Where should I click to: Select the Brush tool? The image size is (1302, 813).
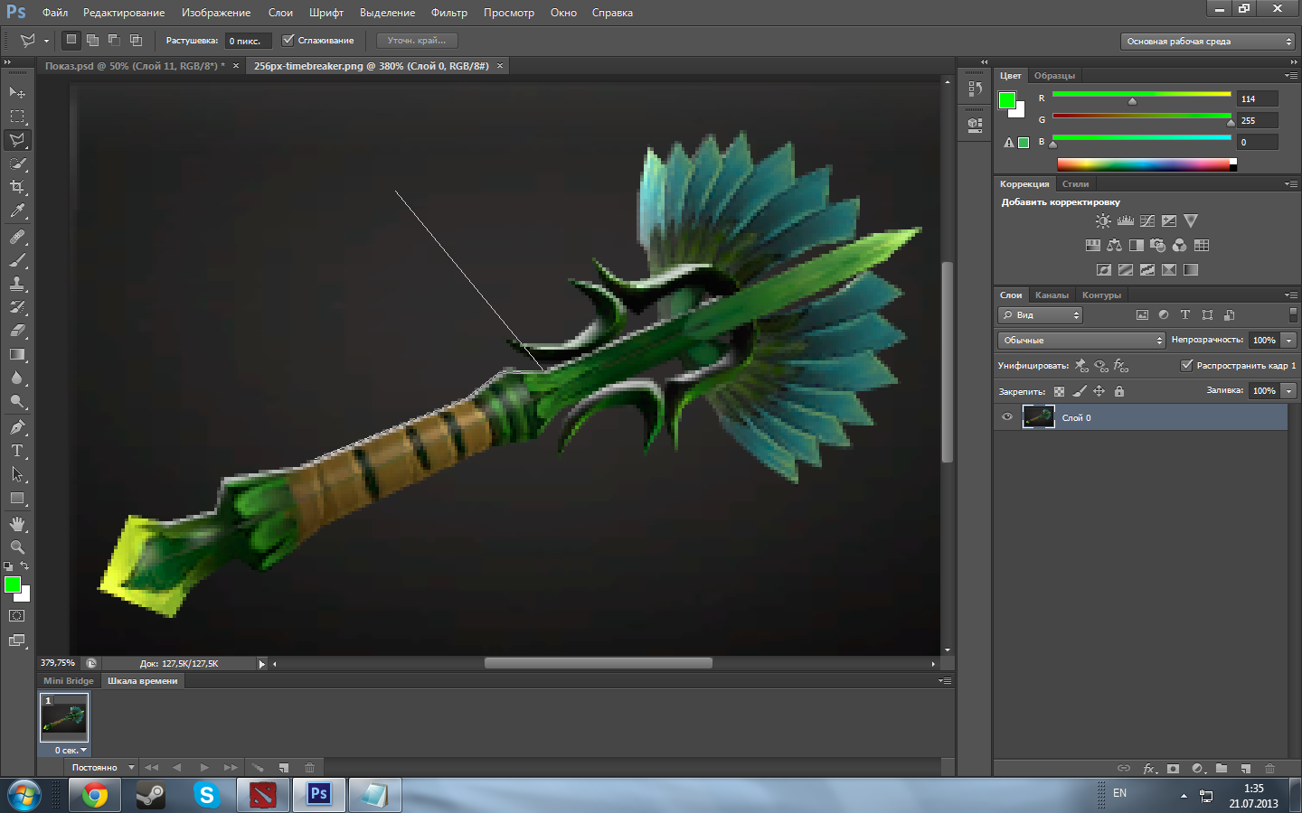click(x=16, y=260)
